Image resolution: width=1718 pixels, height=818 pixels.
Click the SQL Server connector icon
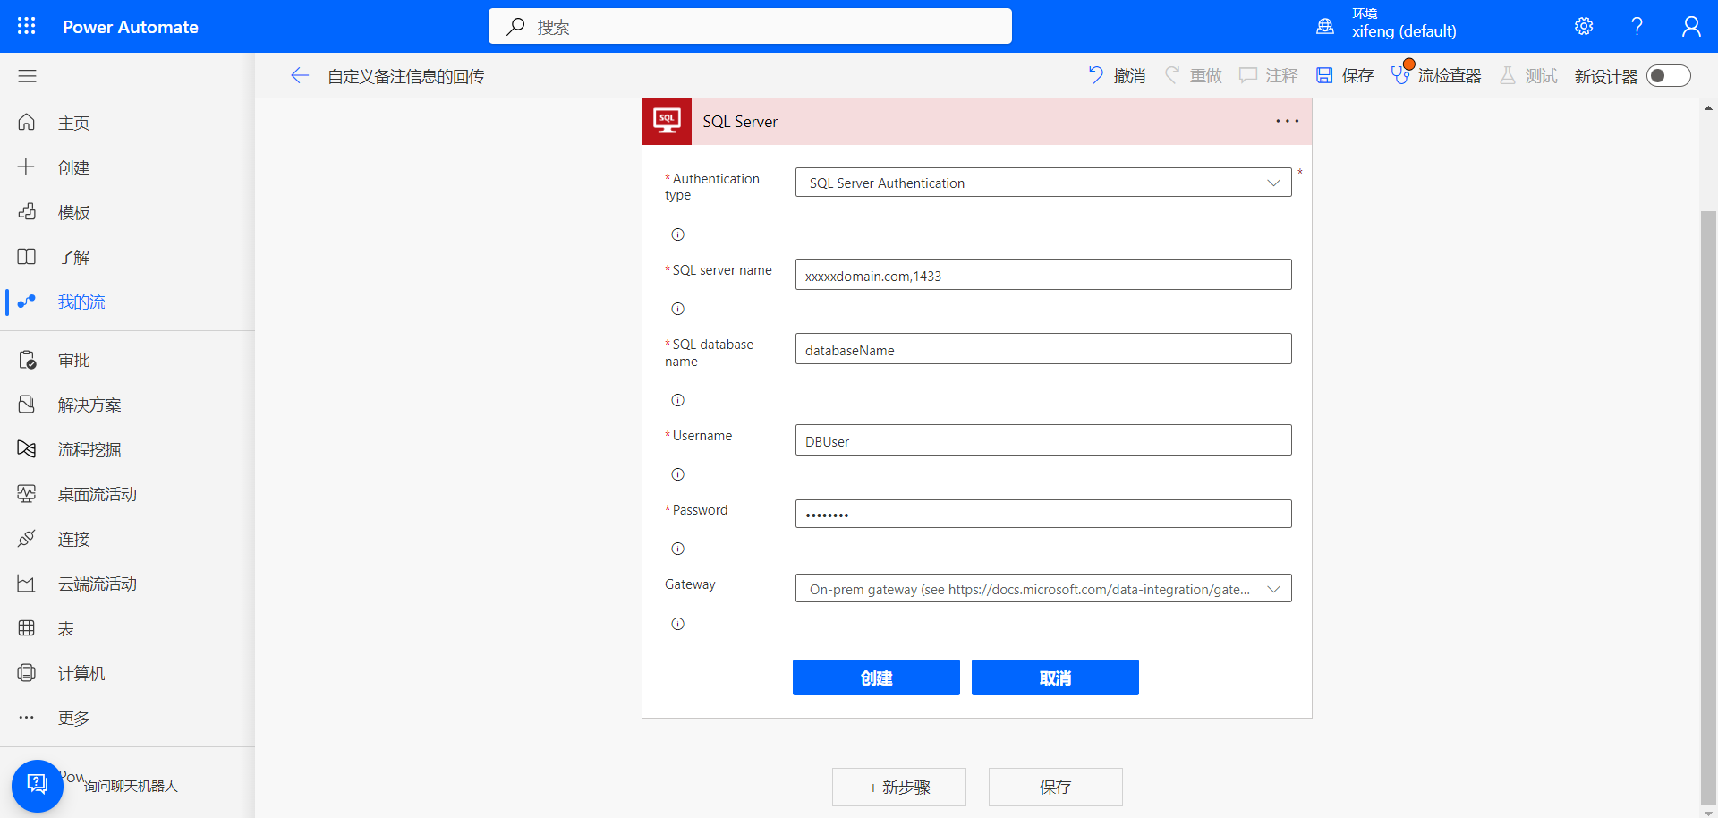click(x=667, y=121)
